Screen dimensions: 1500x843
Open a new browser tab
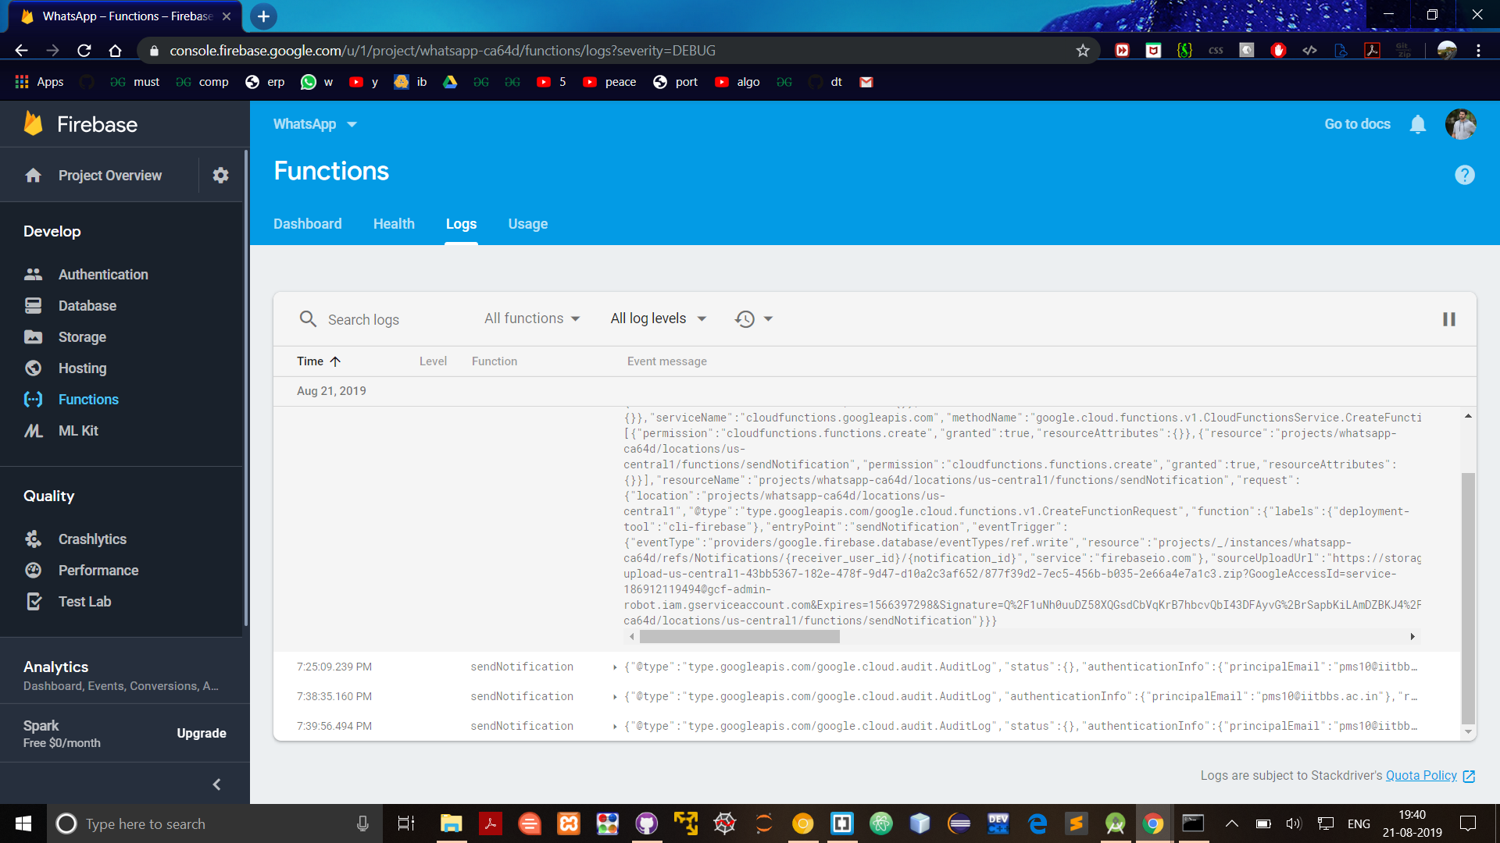[x=263, y=16]
